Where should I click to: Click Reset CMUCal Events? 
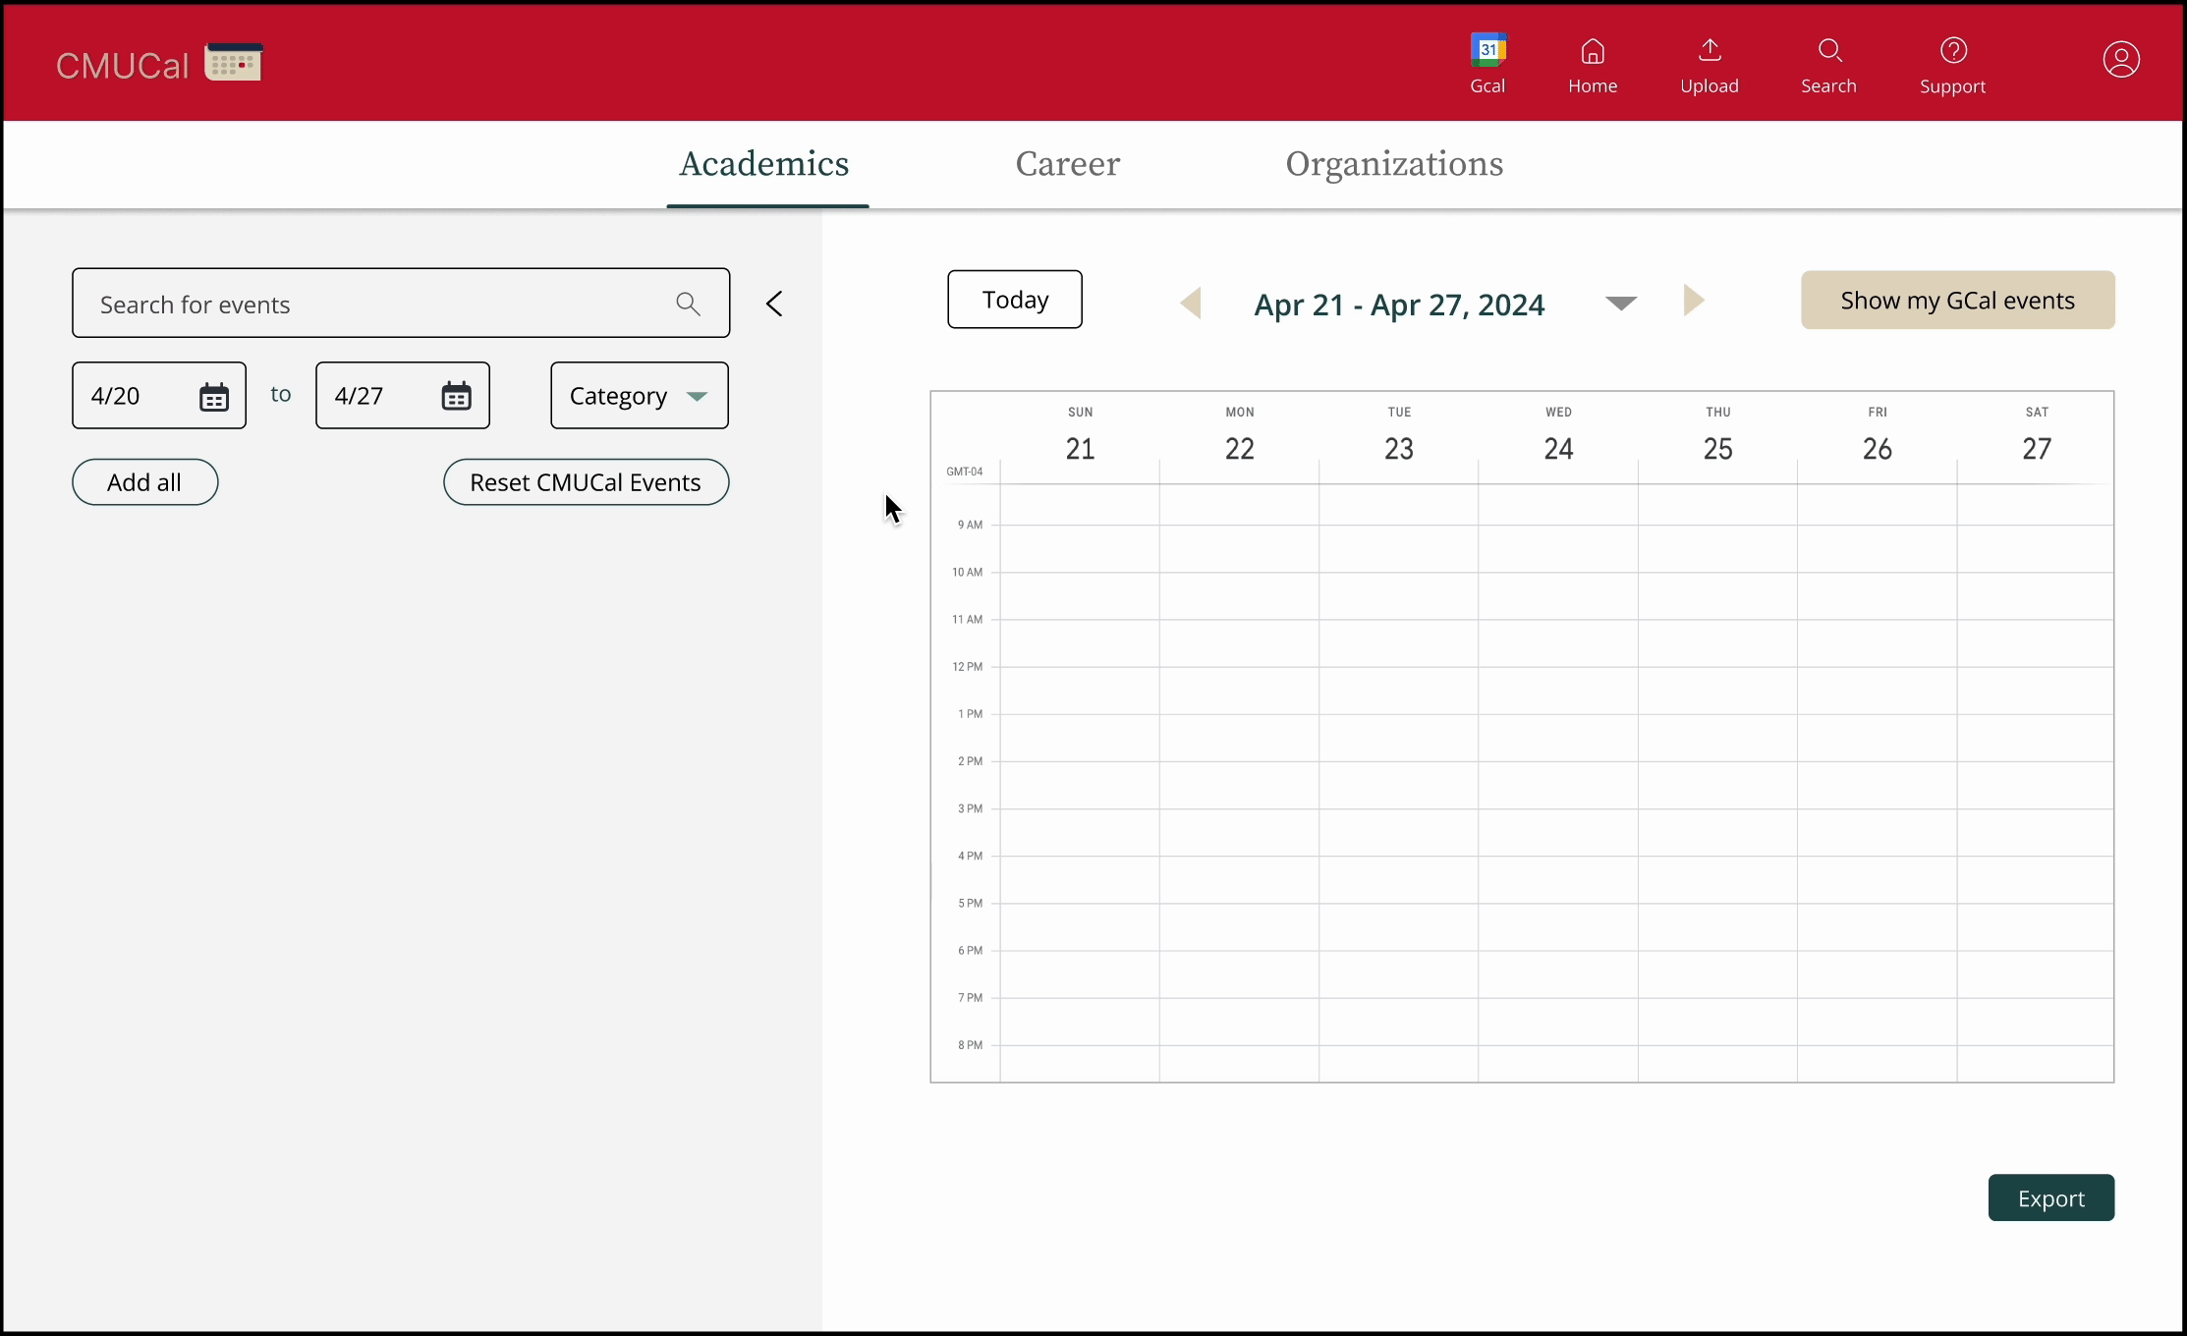pyautogui.click(x=587, y=482)
